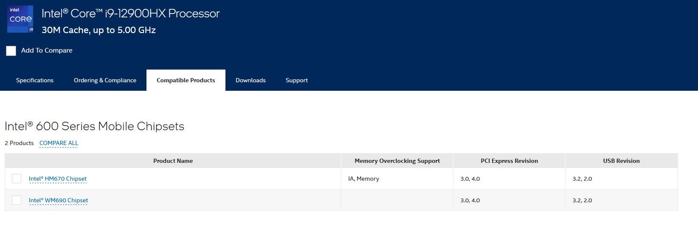The height and width of the screenshot is (232, 698).
Task: Click the 'Add To Compare' label text
Action: pos(47,50)
